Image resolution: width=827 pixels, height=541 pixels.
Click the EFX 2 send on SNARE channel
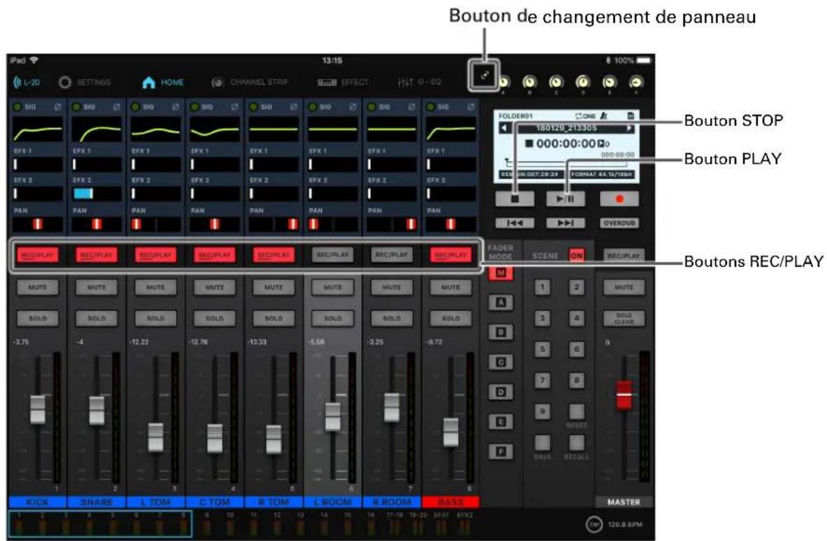click(96, 194)
